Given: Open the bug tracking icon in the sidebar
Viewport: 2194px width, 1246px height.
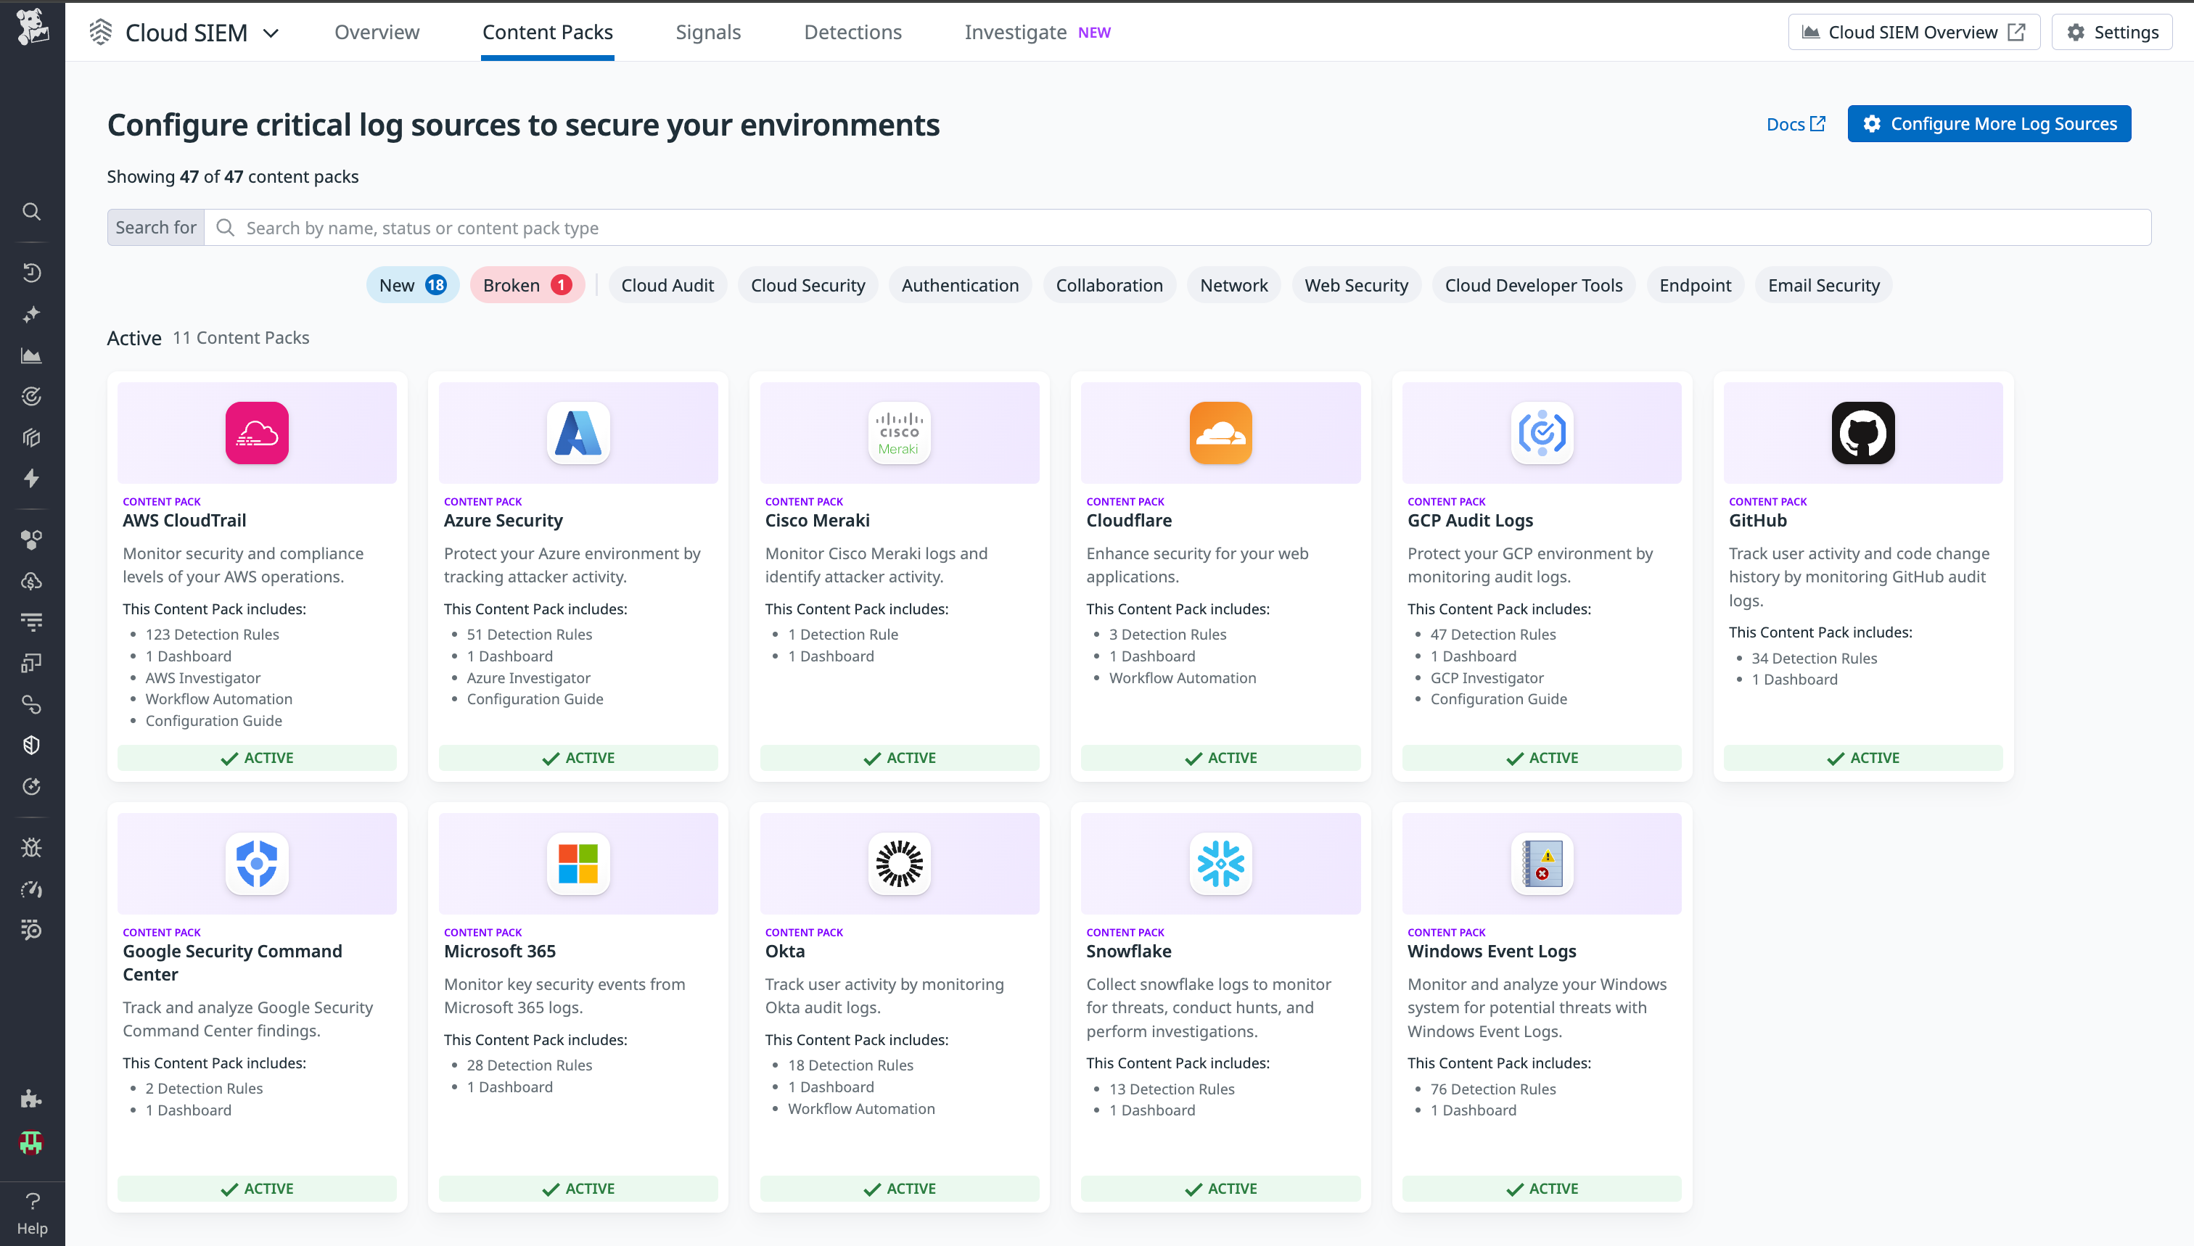Looking at the screenshot, I should click(x=32, y=847).
